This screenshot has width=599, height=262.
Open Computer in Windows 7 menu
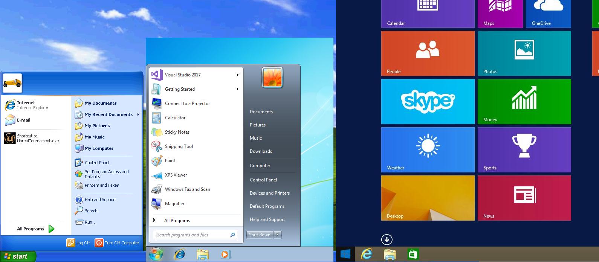pos(260,166)
